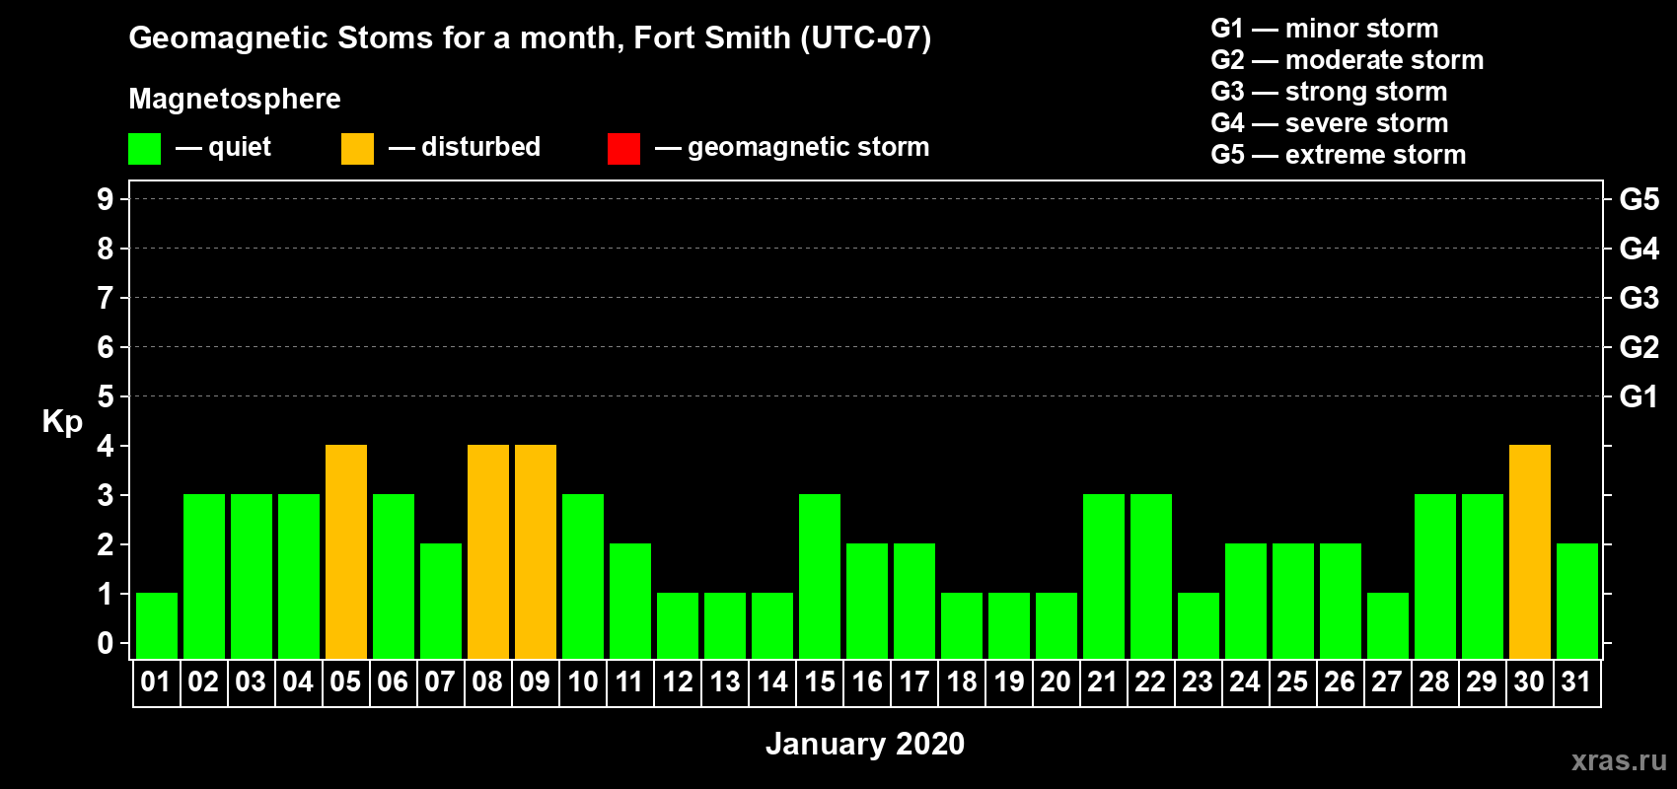Viewport: 1677px width, 789px height.
Task: Click the 'G2 — moderate storm' legend line
Action: coord(1348,60)
